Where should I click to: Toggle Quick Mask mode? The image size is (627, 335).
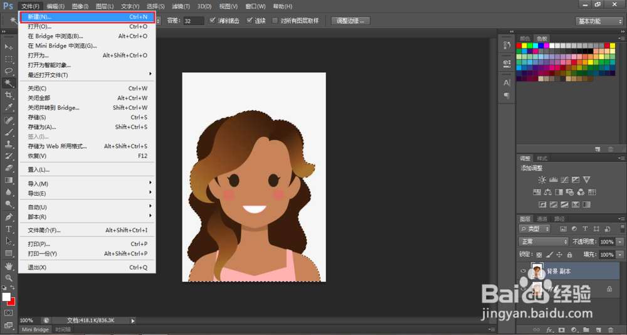pyautogui.click(x=8, y=312)
